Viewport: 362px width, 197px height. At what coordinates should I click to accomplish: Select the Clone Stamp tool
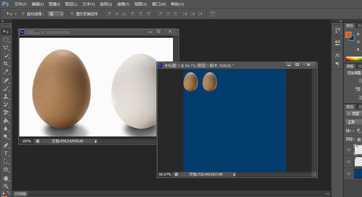coord(6,97)
